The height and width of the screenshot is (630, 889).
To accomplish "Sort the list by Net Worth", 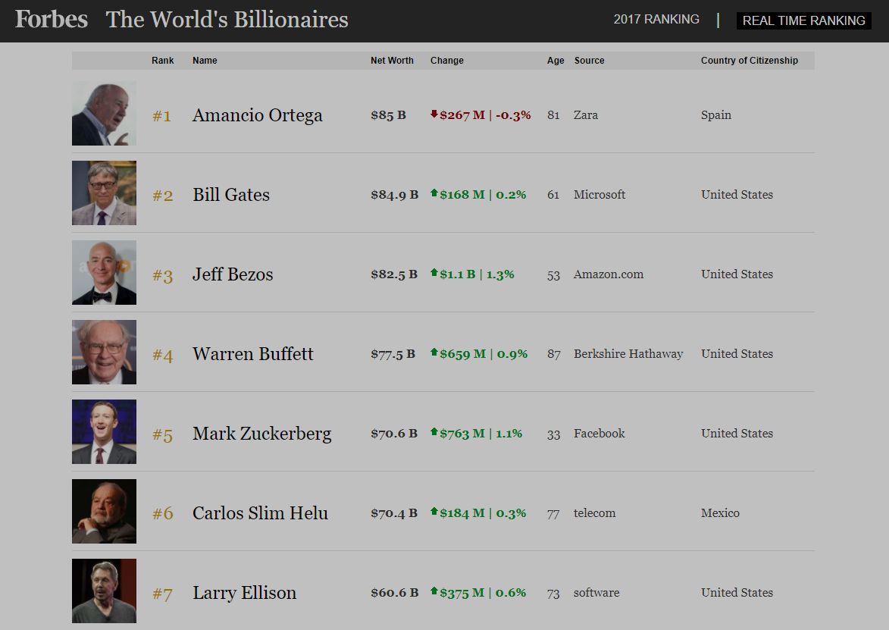I will [392, 60].
